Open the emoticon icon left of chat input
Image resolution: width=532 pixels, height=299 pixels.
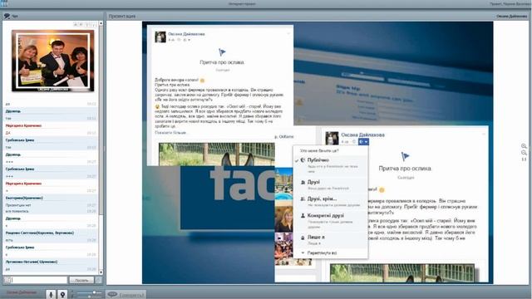(7, 280)
